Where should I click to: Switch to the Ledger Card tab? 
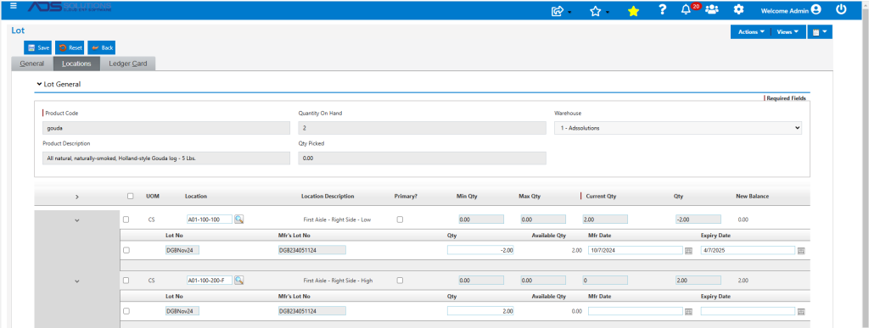[x=128, y=64]
